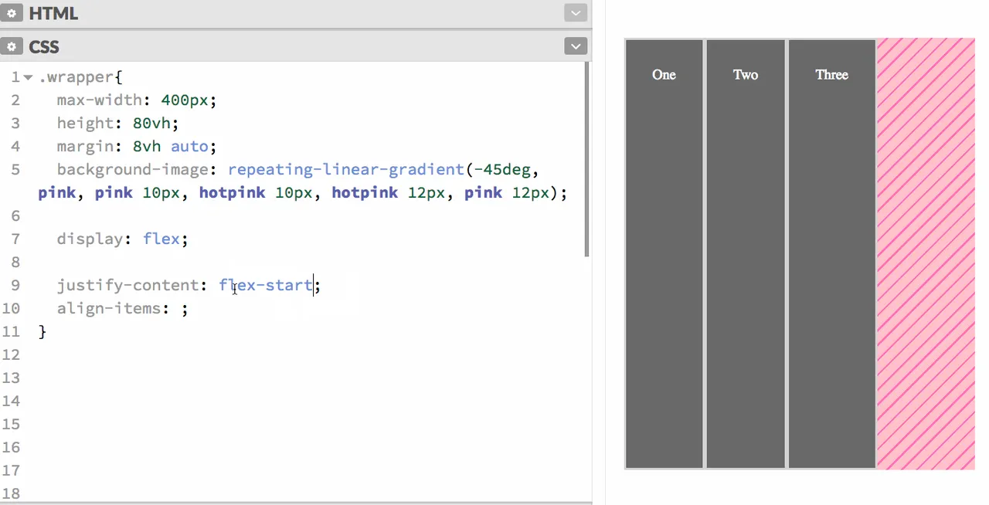Open the CSS panel settings gear
Viewport: 989px width, 505px height.
12,46
